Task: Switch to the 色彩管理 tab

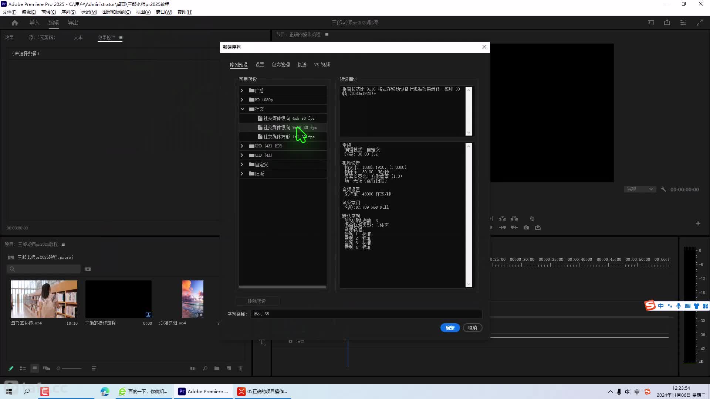Action: [x=281, y=65]
